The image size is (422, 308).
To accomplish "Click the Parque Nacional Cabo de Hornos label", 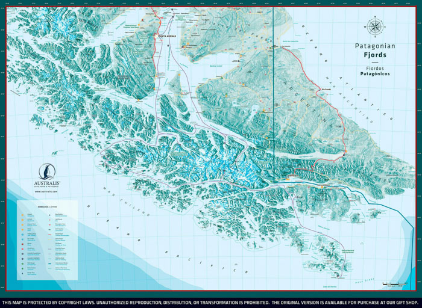I will click(347, 251).
